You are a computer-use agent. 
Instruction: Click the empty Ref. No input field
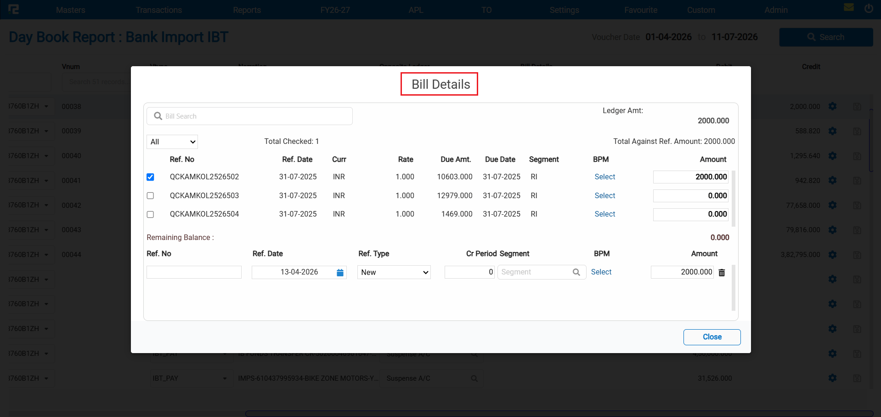tap(194, 272)
